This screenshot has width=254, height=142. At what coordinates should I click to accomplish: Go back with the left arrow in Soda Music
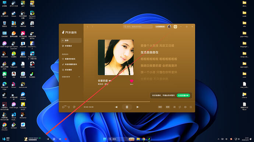[88, 27]
